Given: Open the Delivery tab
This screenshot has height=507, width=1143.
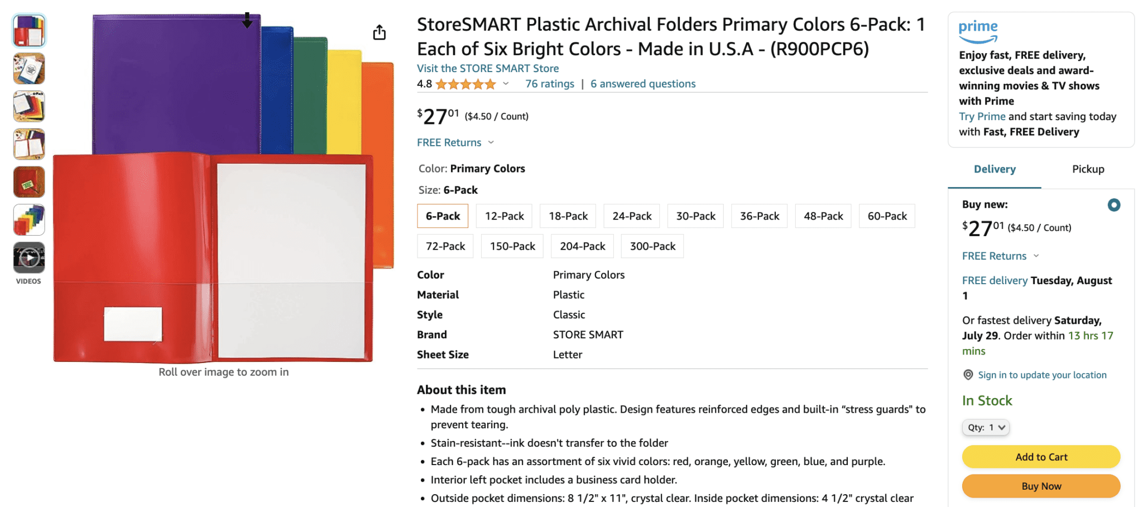Looking at the screenshot, I should click(x=994, y=169).
